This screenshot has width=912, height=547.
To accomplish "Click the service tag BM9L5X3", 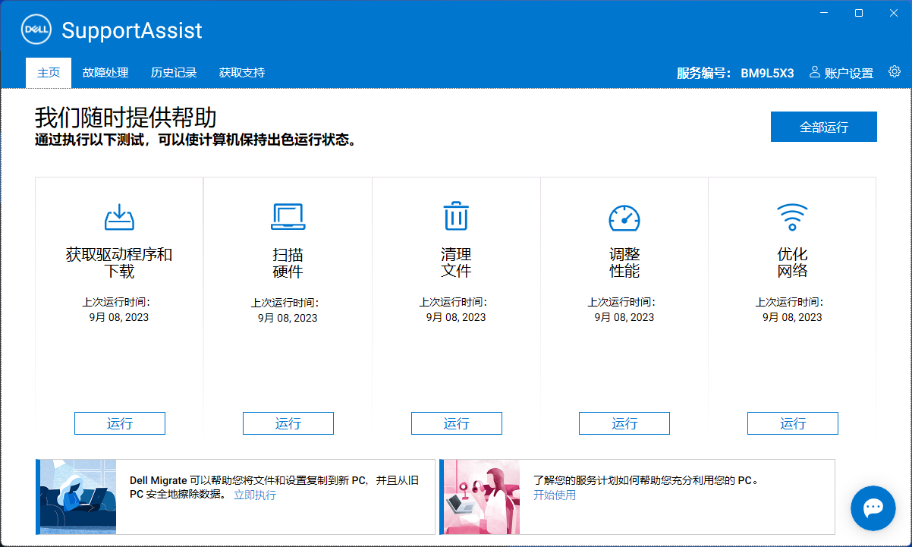I will point(767,73).
